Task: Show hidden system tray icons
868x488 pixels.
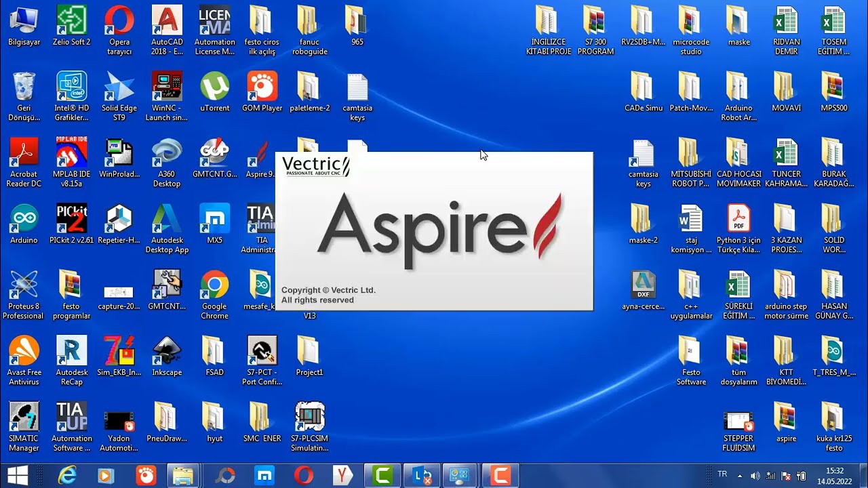Action: tap(740, 476)
